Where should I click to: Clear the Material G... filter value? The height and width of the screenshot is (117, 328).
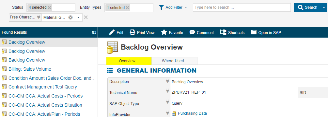tap(71, 18)
